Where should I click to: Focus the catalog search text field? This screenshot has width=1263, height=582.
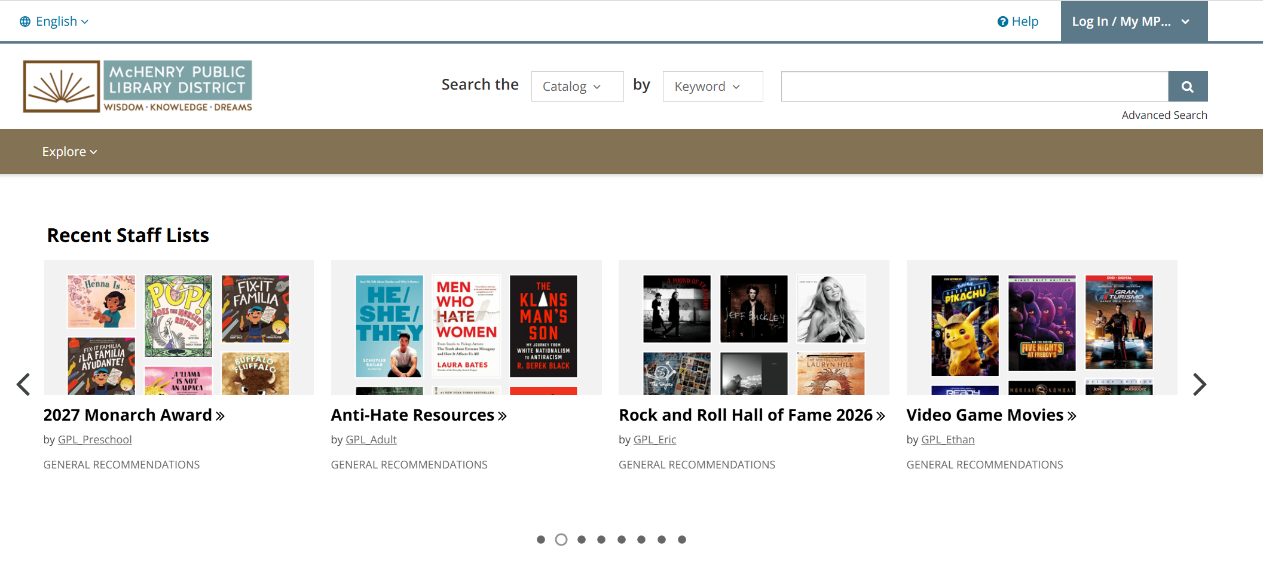974,87
